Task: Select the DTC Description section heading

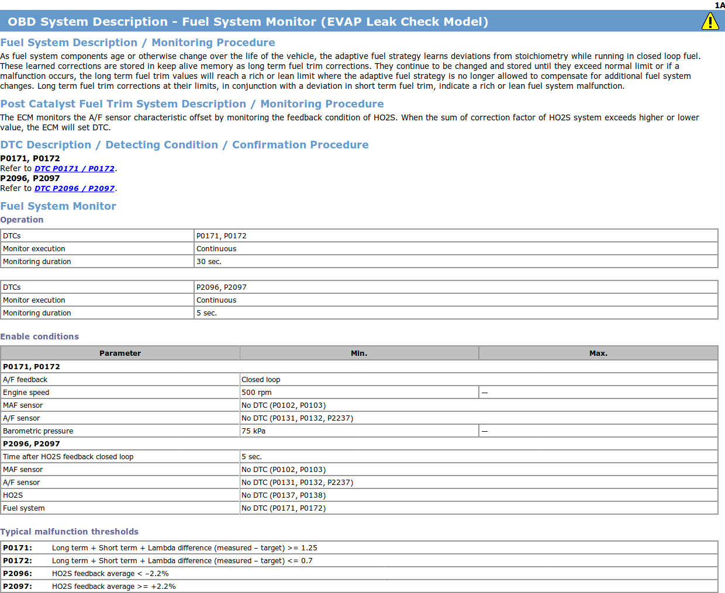Action: (x=184, y=145)
